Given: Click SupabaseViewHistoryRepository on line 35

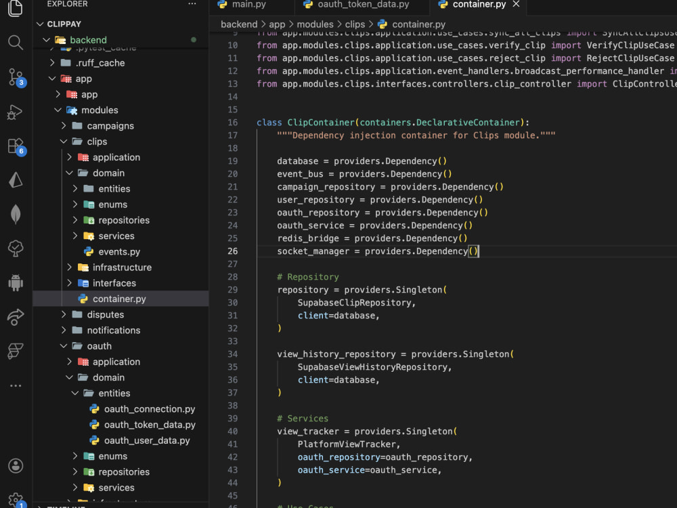Looking at the screenshot, I should [372, 366].
